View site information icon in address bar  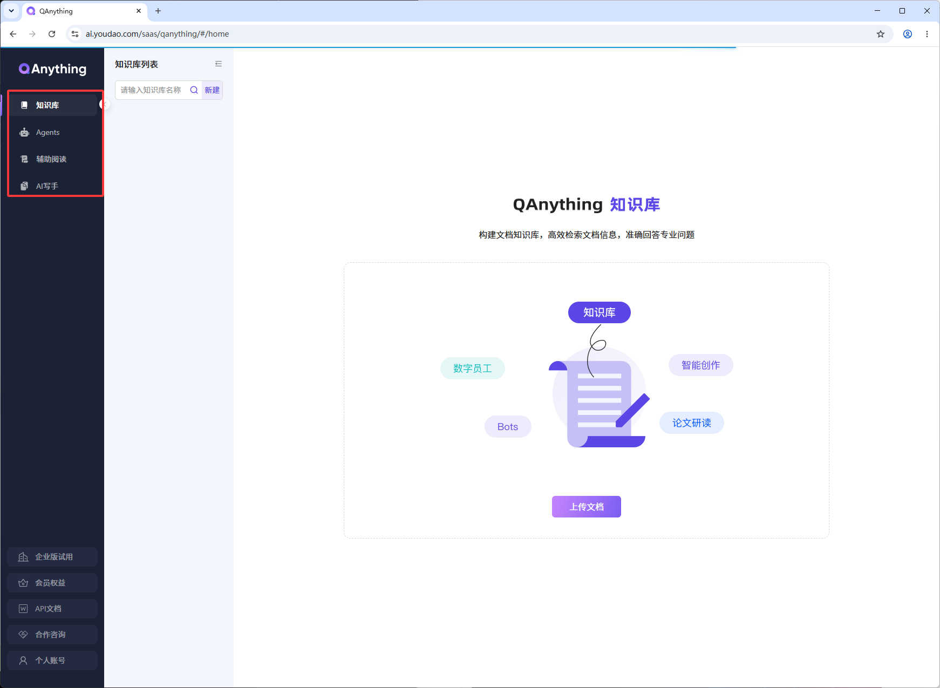[x=75, y=34]
